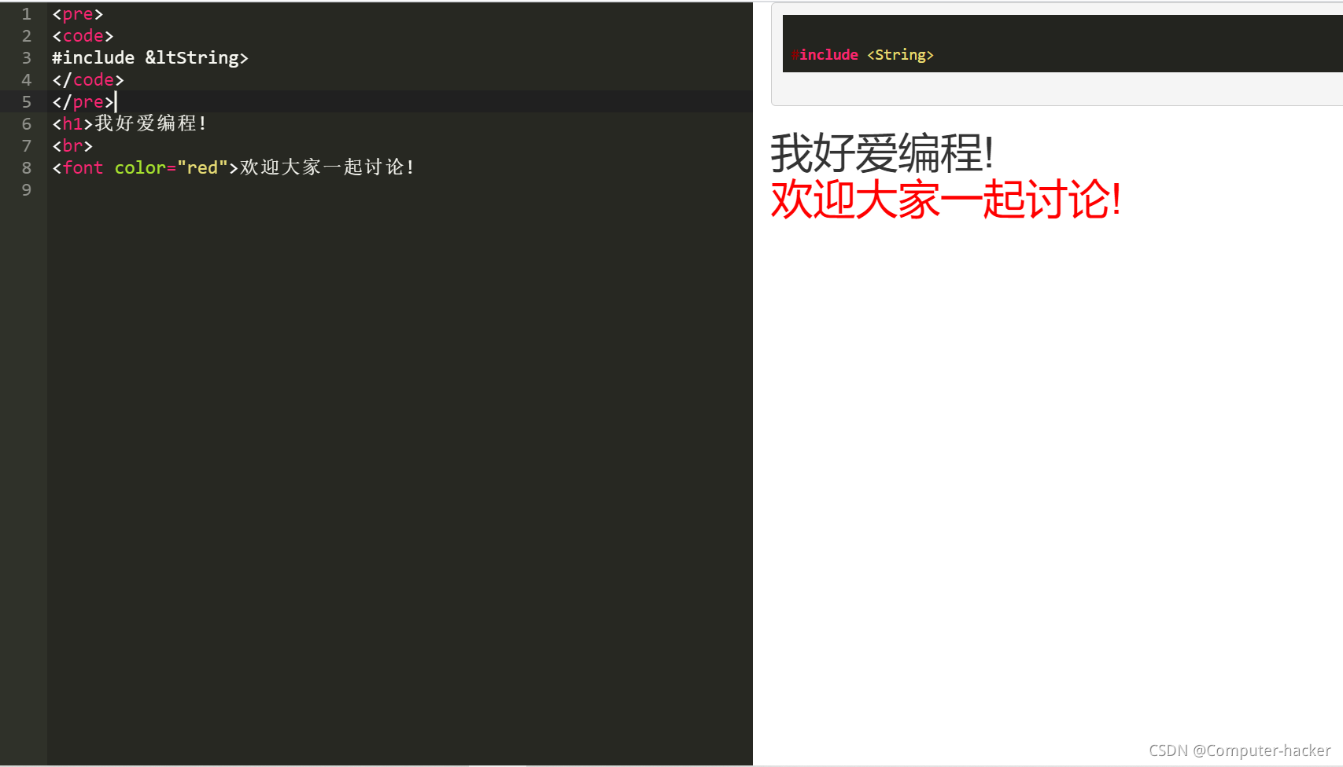The height and width of the screenshot is (767, 1343).
Task: Click line number 8 in the gutter
Action: 27,167
